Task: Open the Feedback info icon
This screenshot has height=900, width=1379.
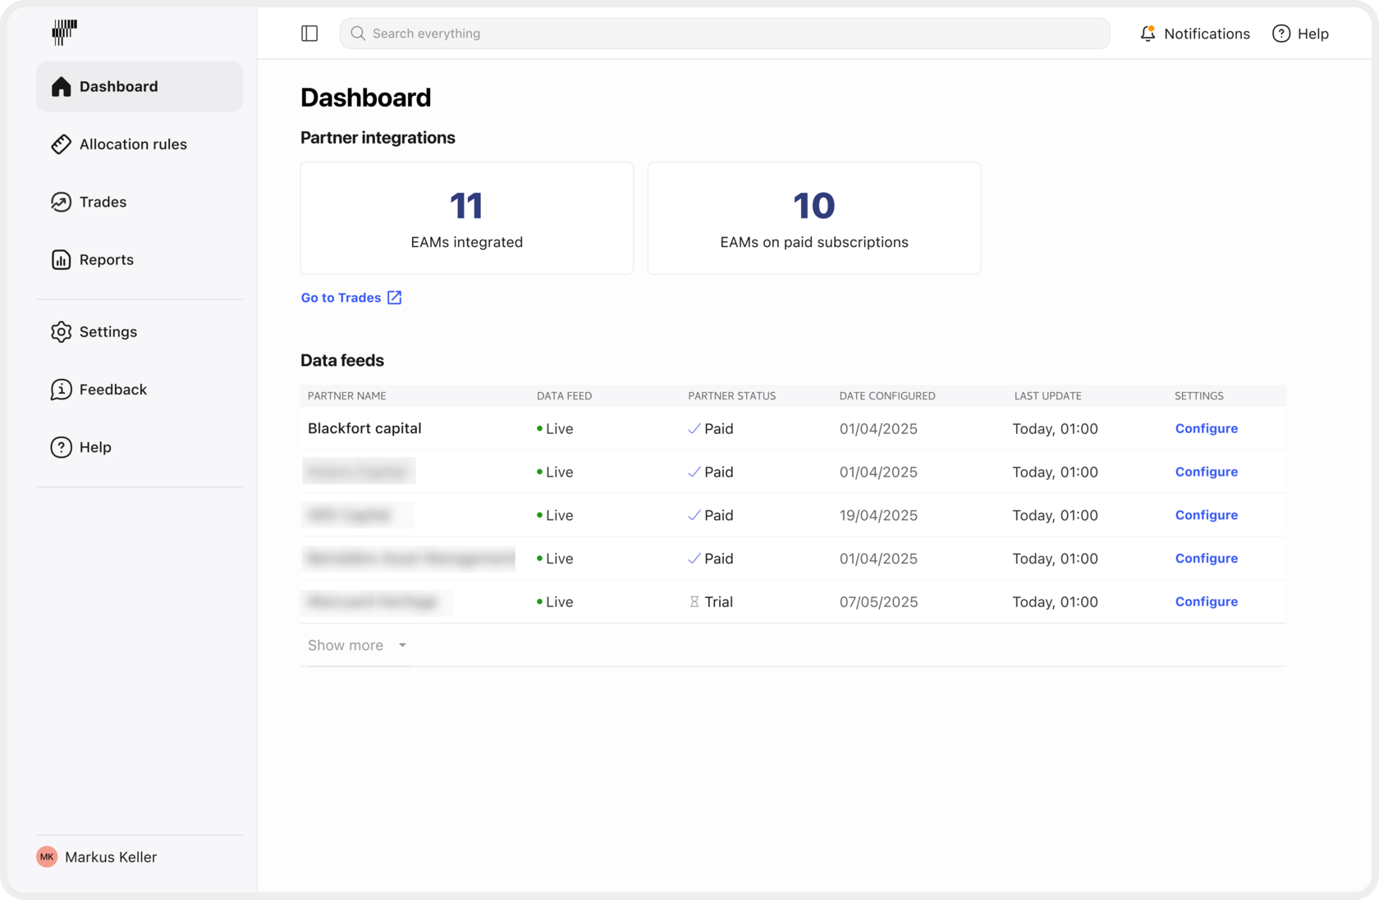Action: point(62,390)
